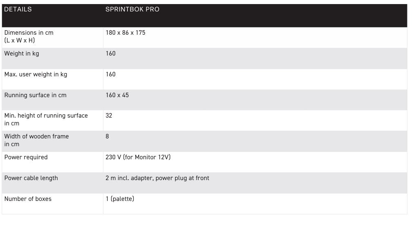Click the 180 x 86 x 175 dimensions value
Image resolution: width=416 pixels, height=225 pixels.
tap(125, 33)
